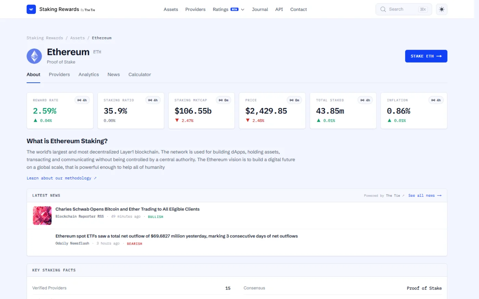479x299 pixels.
Task: Toggle the light/dark theme sun icon
Action: click(x=442, y=9)
